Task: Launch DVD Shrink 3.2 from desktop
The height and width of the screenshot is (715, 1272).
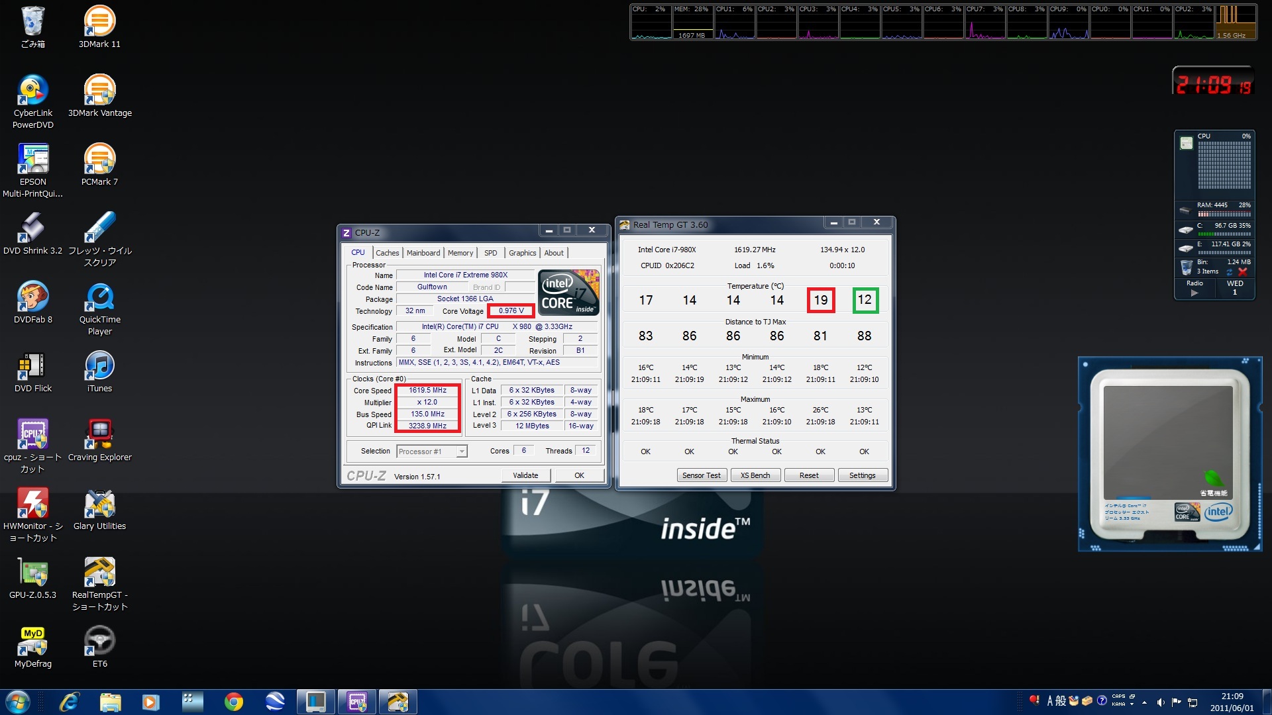Action: tap(33, 233)
